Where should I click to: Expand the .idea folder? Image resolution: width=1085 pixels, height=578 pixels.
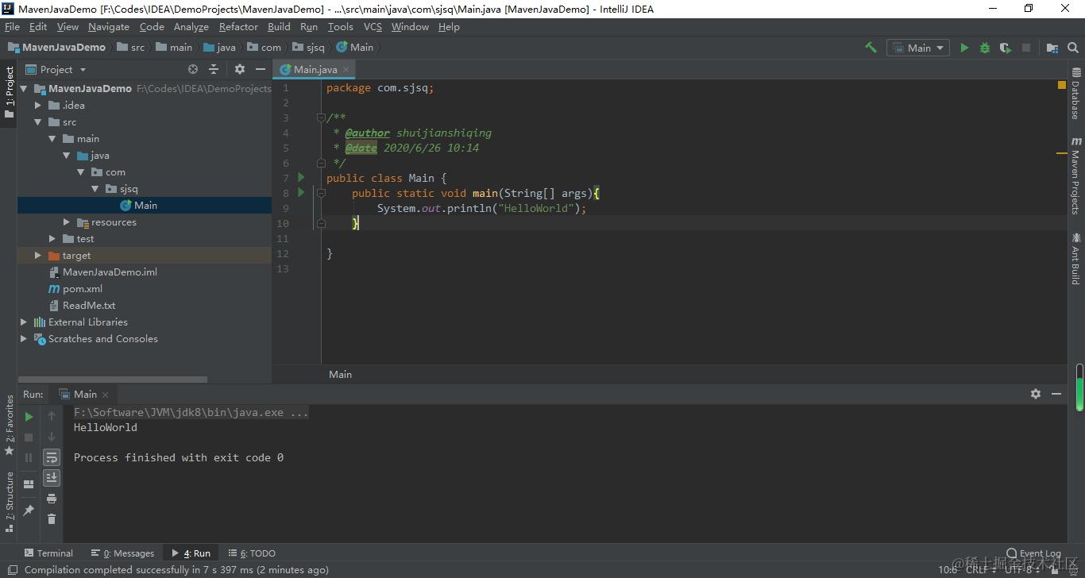pyautogui.click(x=37, y=105)
